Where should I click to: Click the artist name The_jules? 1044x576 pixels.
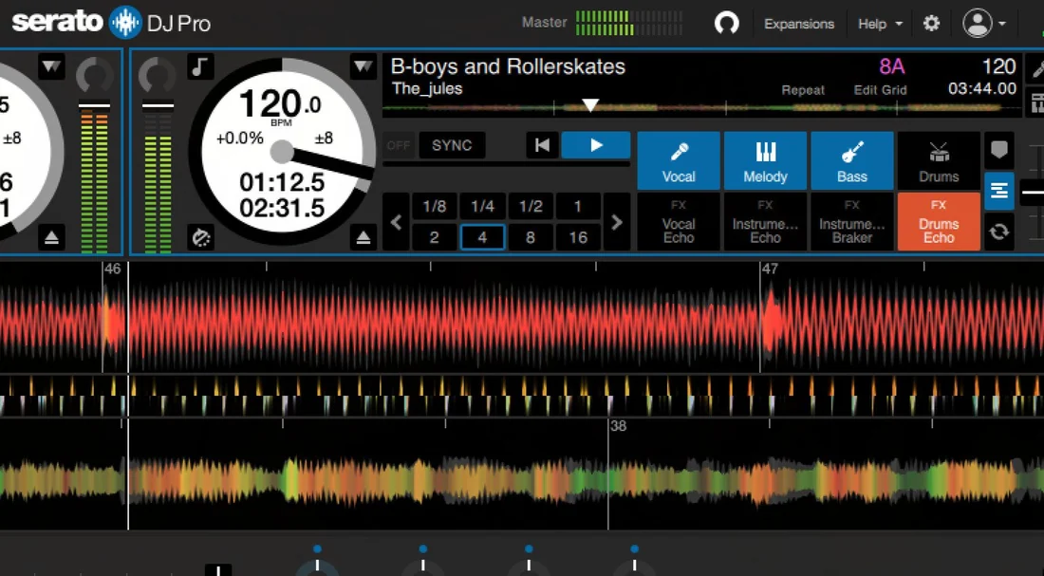(x=427, y=88)
